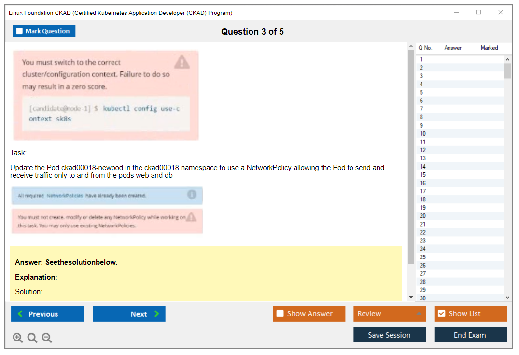519x355 pixels.
Task: Click the zoom out magnifier icon
Action: [x=47, y=338]
